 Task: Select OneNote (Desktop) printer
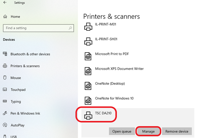point(110,83)
